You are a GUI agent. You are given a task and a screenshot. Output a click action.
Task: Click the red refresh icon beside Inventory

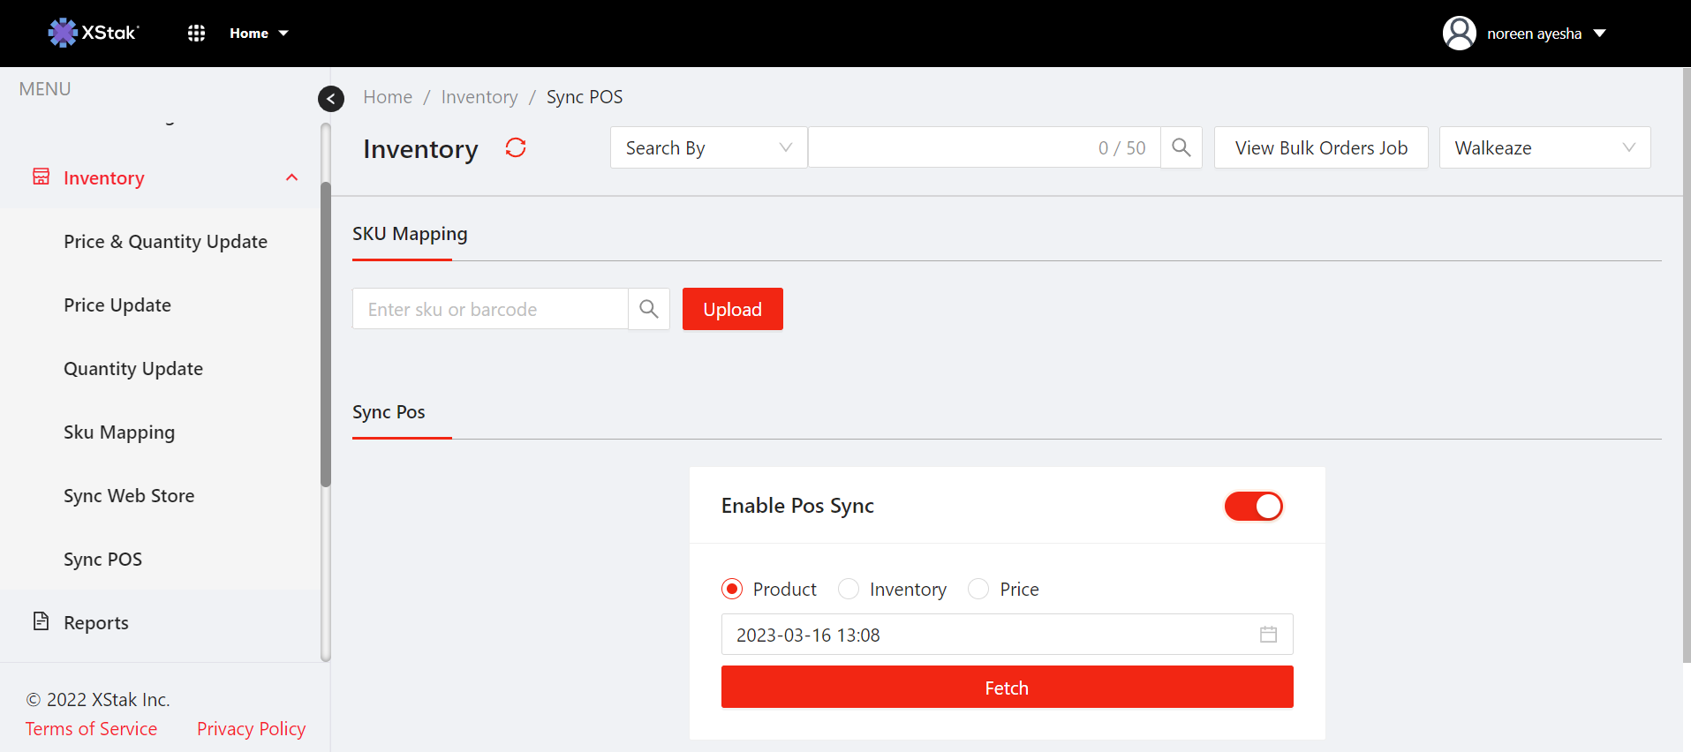(516, 147)
